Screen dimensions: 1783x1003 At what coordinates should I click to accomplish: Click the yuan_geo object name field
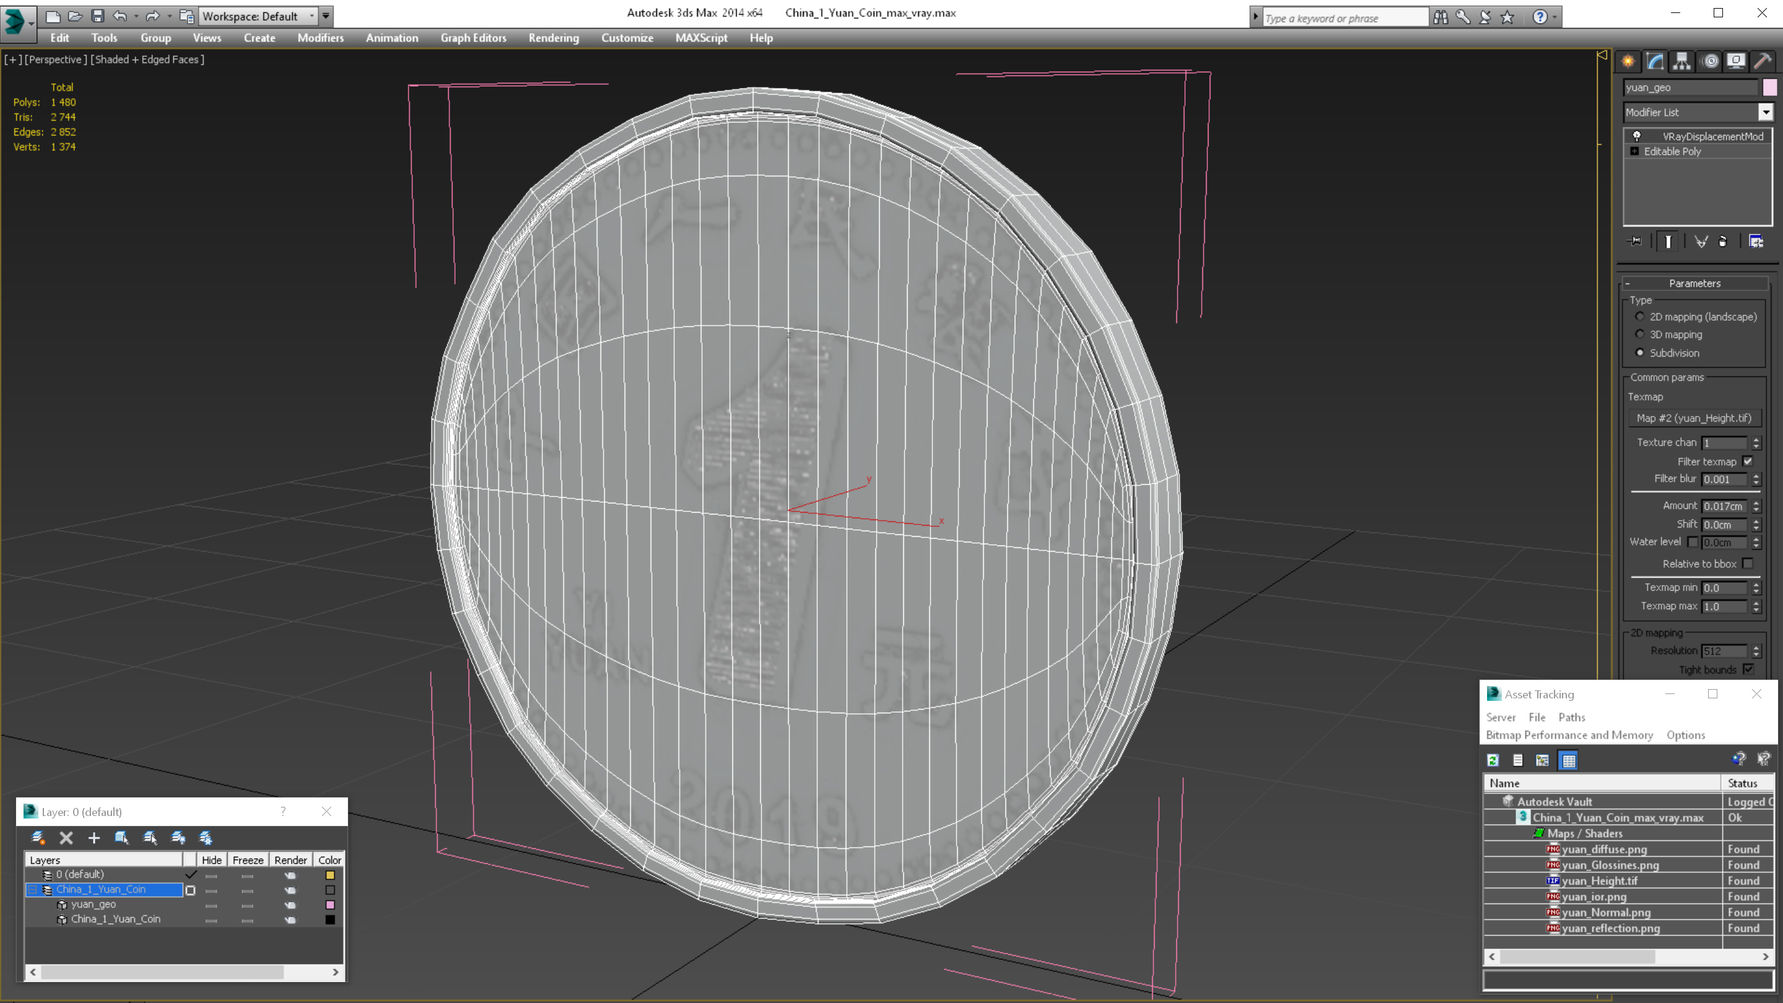point(1690,87)
